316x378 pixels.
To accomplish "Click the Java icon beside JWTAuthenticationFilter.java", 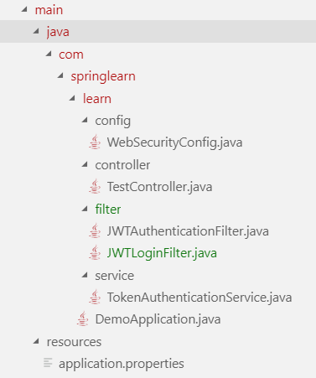I will pos(95,231).
